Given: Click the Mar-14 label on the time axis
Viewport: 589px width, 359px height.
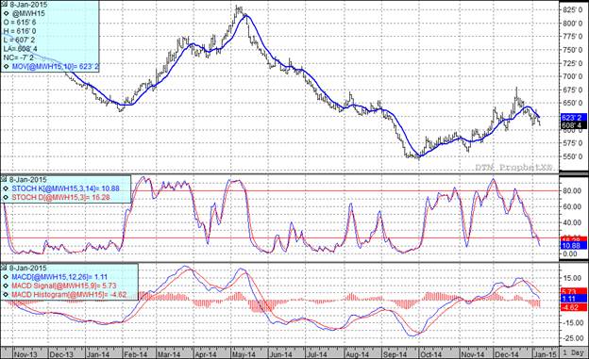Looking at the screenshot, I should point(169,354).
